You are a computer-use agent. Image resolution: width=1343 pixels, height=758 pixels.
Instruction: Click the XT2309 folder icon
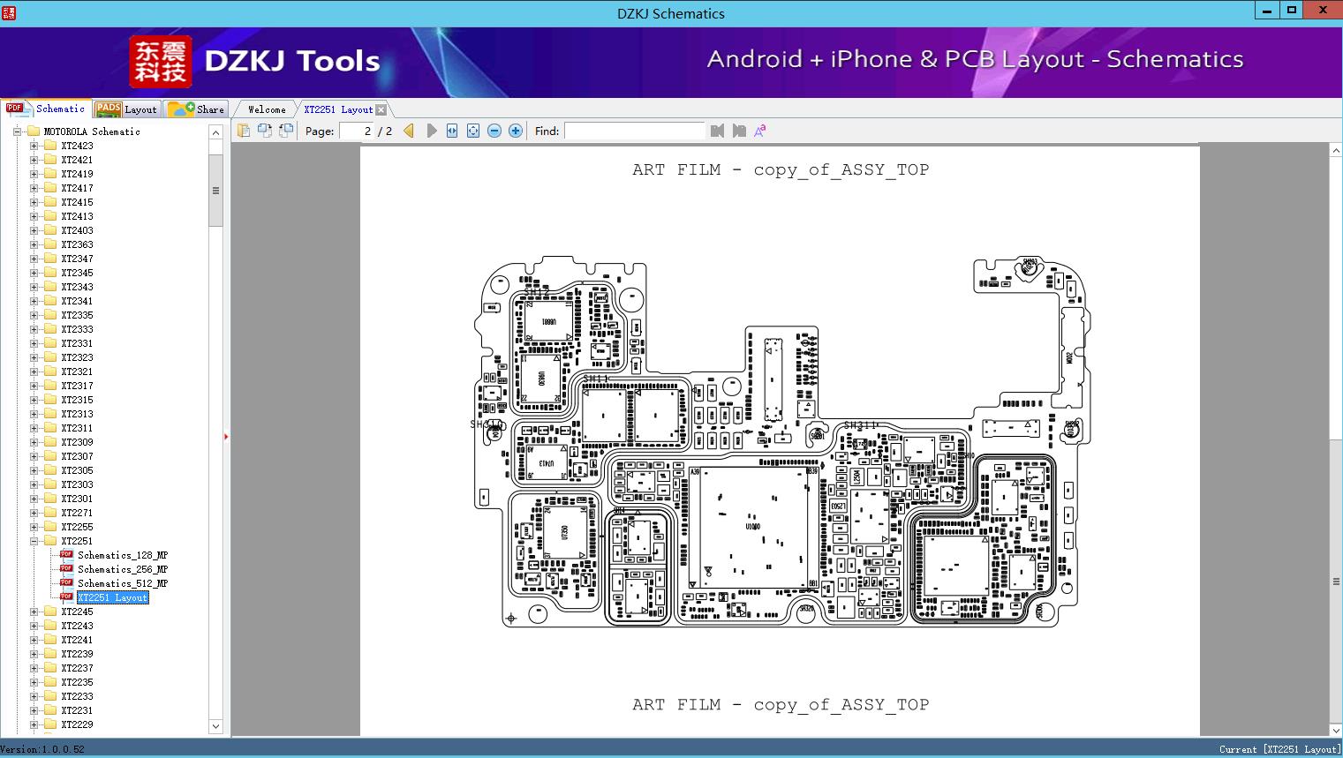point(50,442)
